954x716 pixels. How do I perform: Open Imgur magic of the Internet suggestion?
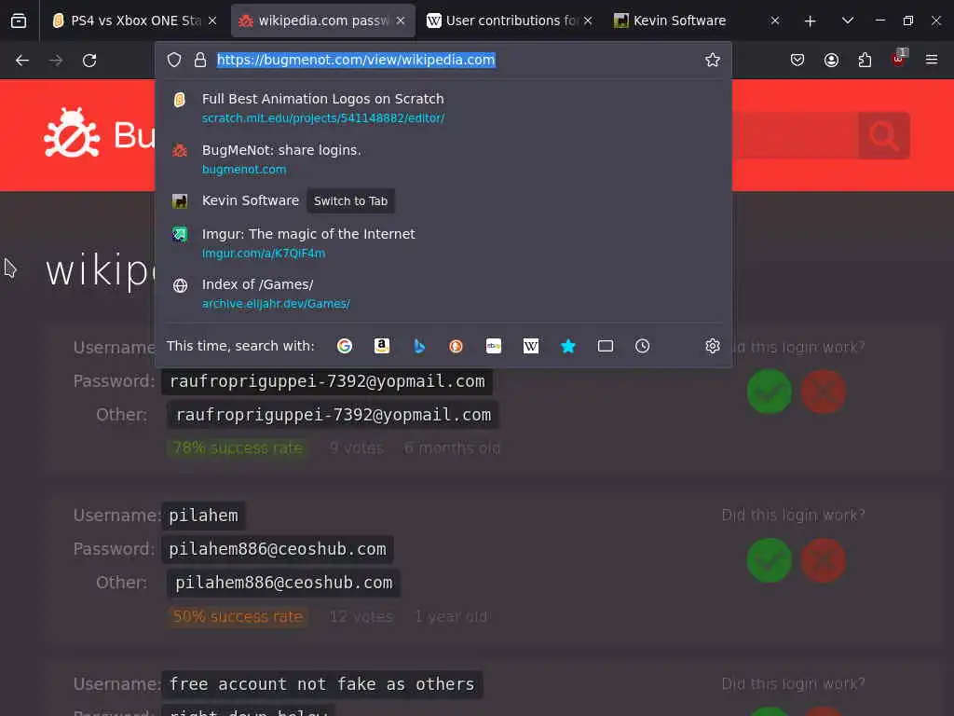[443, 243]
